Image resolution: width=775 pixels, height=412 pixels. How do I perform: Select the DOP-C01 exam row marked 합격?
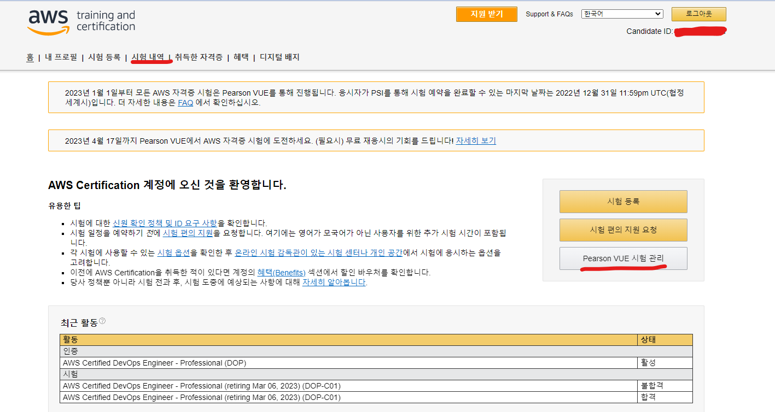point(376,397)
